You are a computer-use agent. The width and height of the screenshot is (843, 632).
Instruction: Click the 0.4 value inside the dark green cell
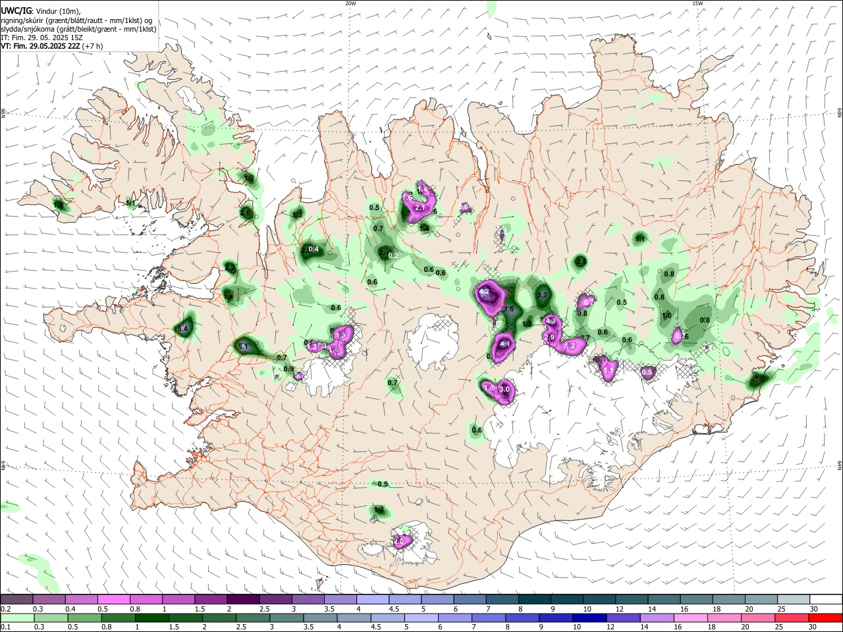pyautogui.click(x=313, y=250)
